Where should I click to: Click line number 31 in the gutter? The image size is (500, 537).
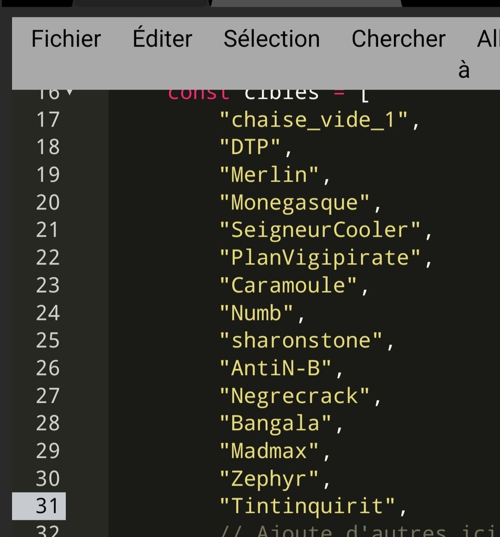[47, 506]
